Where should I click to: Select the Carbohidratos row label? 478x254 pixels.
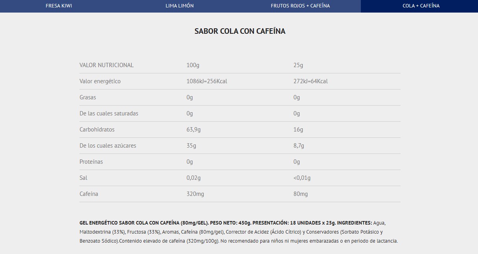(97, 130)
